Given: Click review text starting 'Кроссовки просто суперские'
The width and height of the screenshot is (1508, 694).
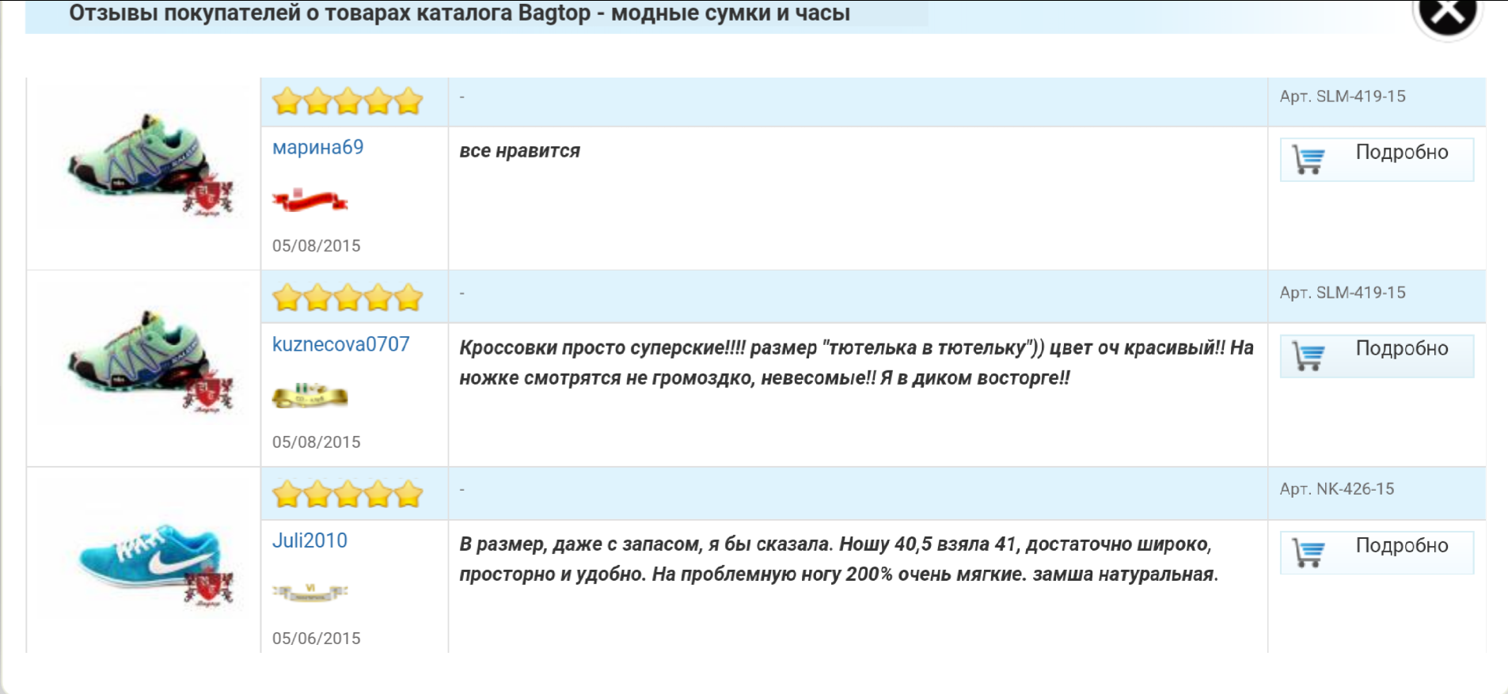Looking at the screenshot, I should pyautogui.click(x=857, y=362).
